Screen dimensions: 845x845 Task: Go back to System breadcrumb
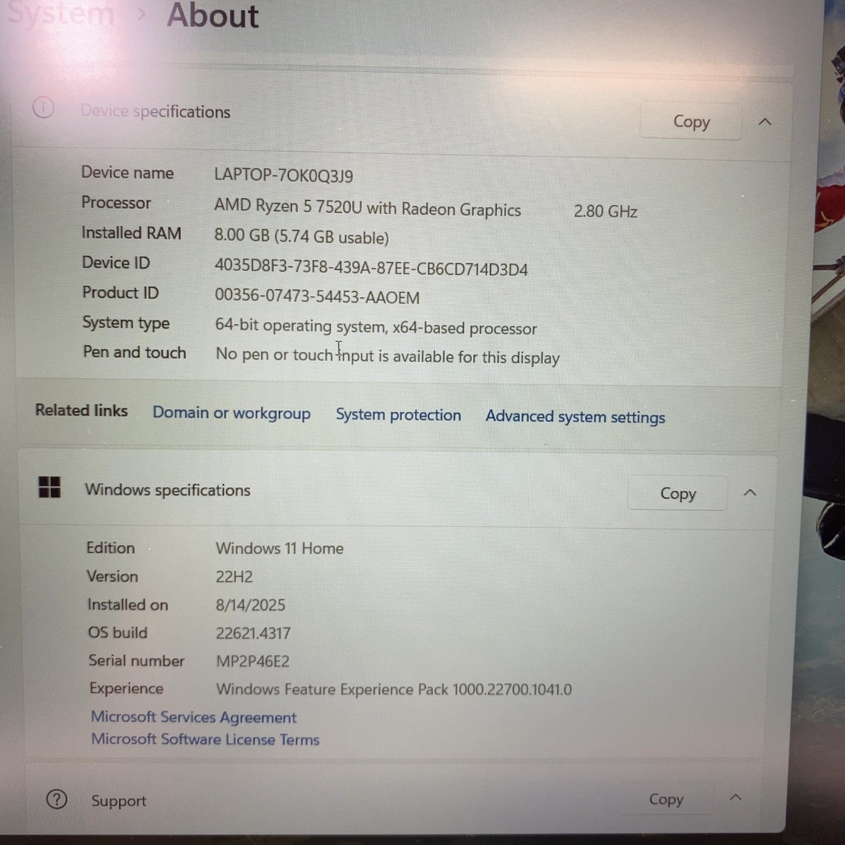click(61, 13)
